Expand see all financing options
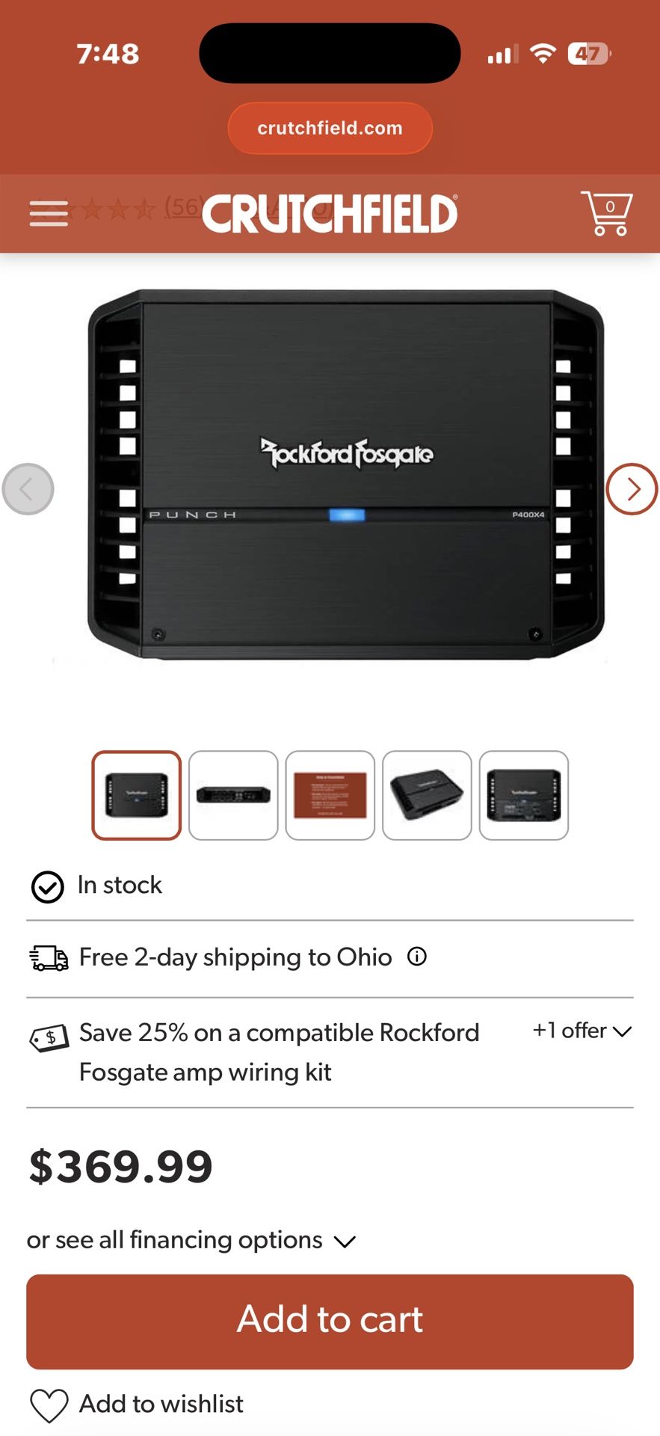The height and width of the screenshot is (1436, 660). [191, 1240]
